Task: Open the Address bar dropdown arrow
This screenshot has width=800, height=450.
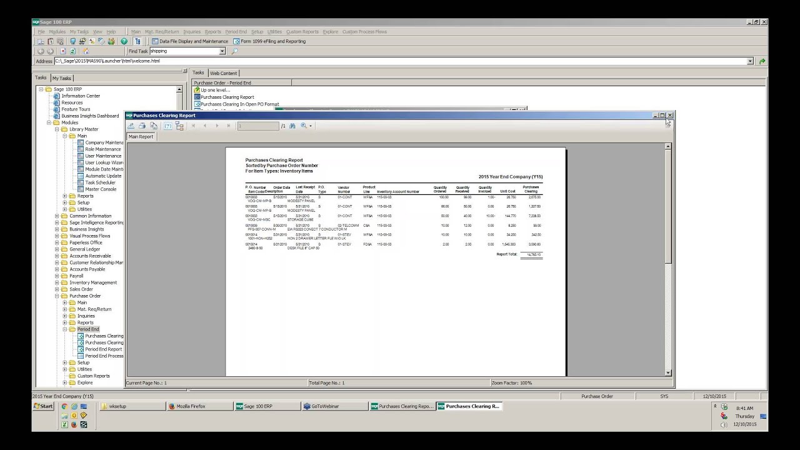Action: tap(751, 61)
